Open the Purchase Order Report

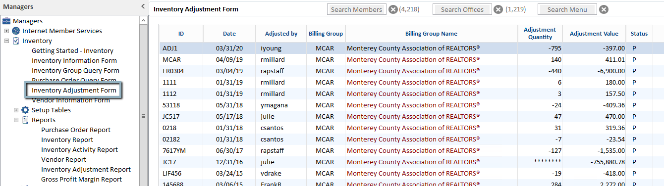pyautogui.click(x=76, y=130)
